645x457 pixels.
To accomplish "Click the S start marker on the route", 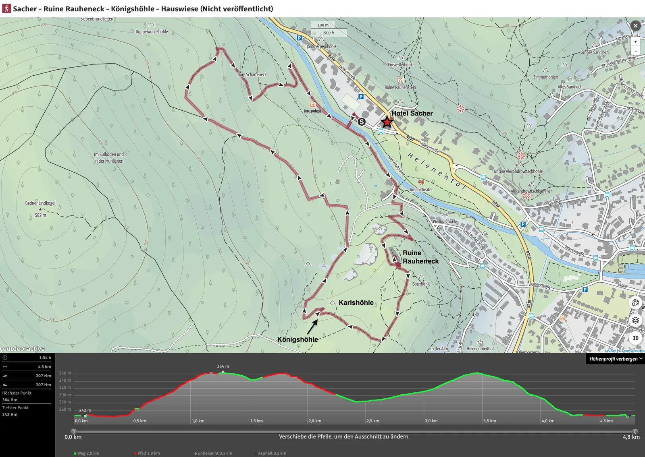I will (362, 122).
